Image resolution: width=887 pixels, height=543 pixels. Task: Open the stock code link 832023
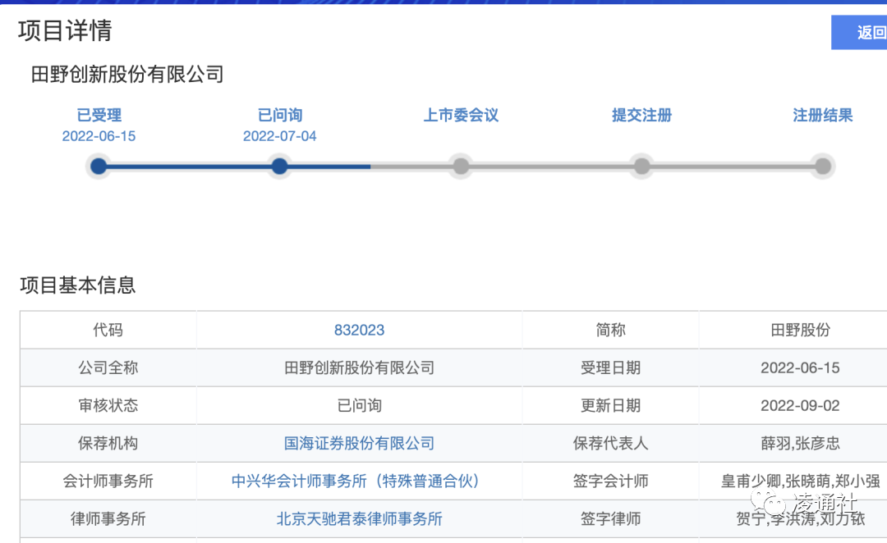click(x=359, y=330)
